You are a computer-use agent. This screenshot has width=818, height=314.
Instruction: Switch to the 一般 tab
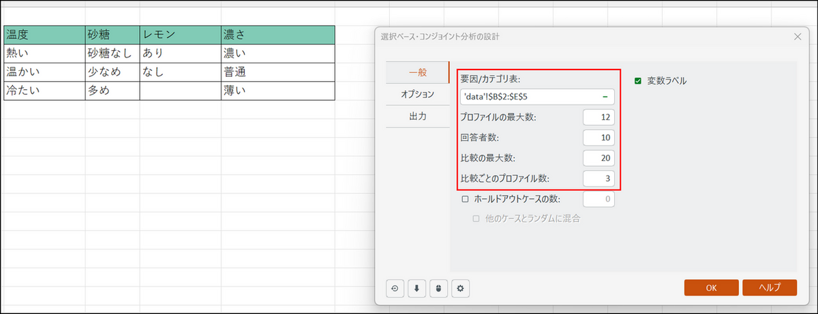tap(417, 72)
